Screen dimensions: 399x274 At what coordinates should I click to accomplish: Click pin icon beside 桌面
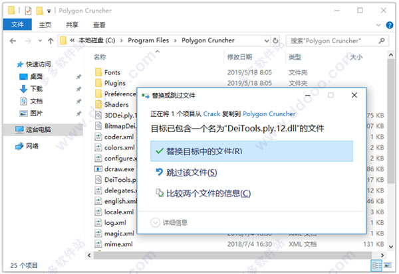78,77
